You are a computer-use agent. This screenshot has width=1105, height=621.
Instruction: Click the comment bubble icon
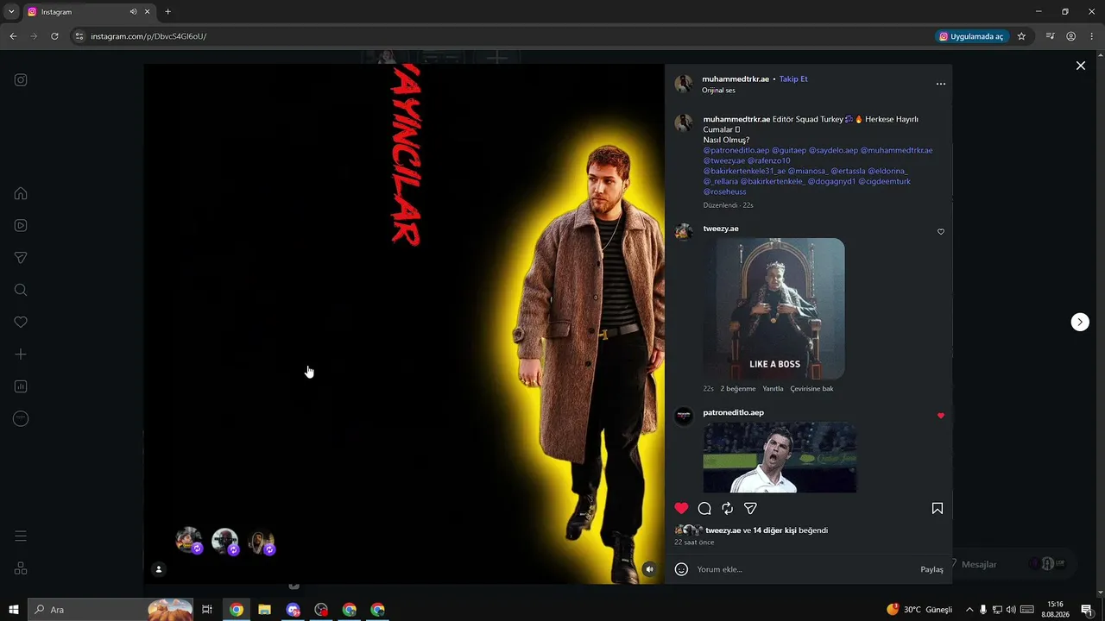[704, 508]
